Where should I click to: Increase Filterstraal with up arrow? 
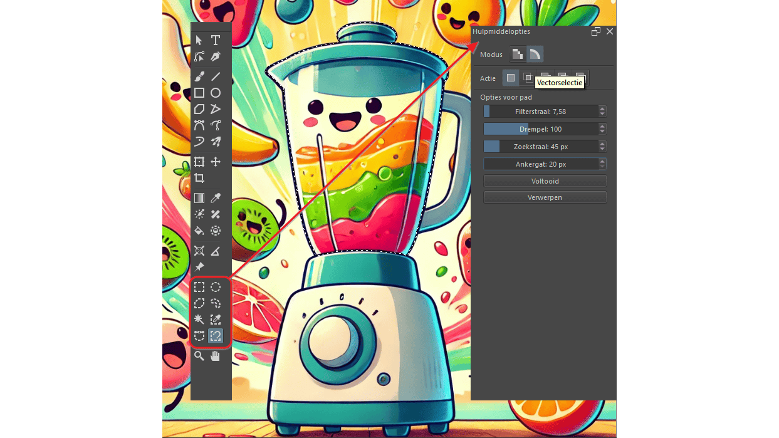coord(602,108)
